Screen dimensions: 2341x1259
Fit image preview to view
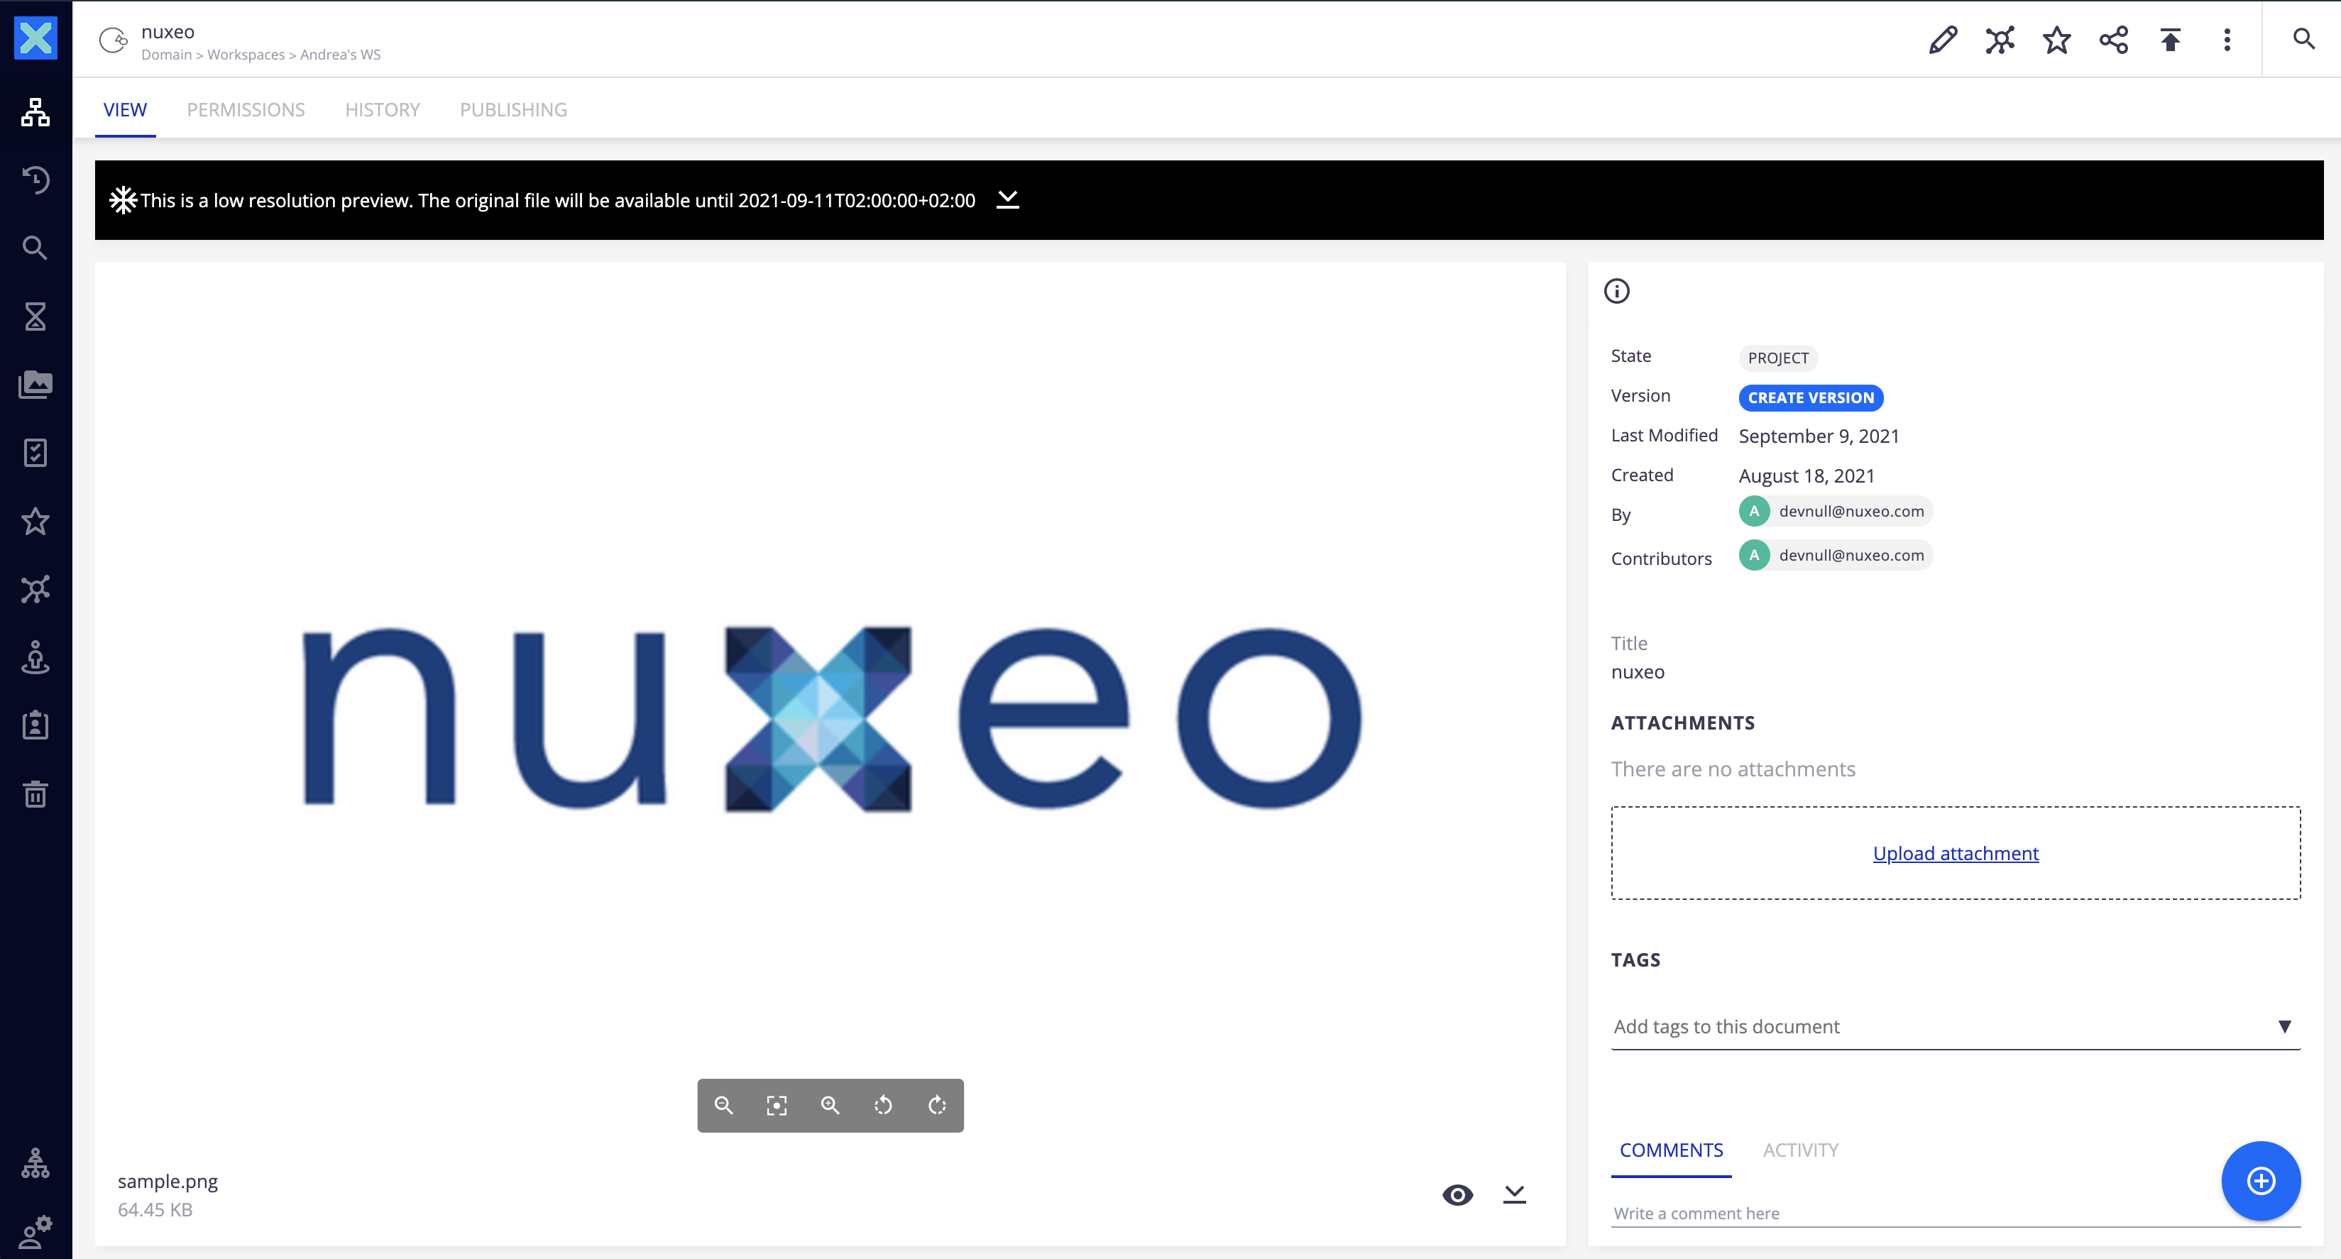(x=777, y=1104)
